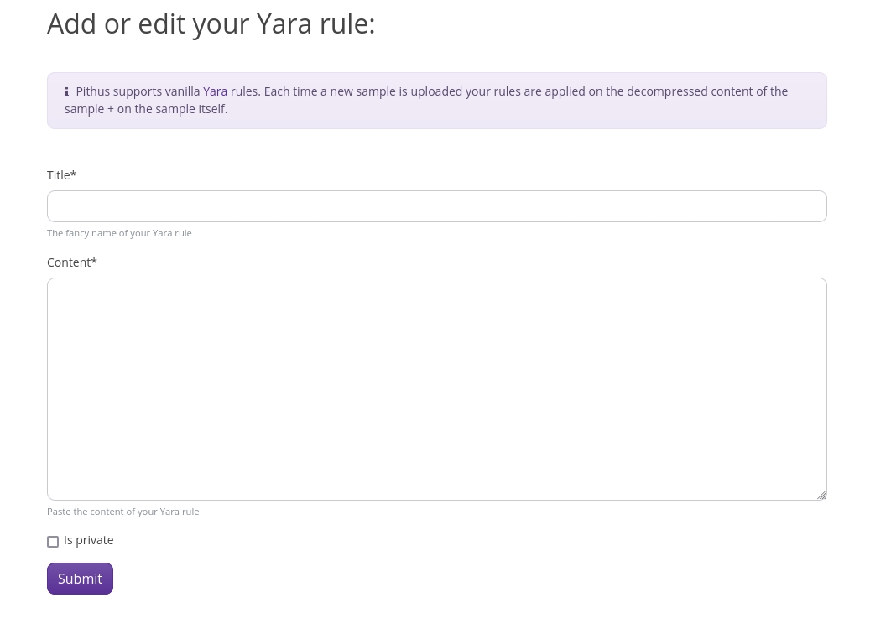This screenshot has width=870, height=618.
Task: Click the asterisk next to the Title label
Action: pos(74,174)
